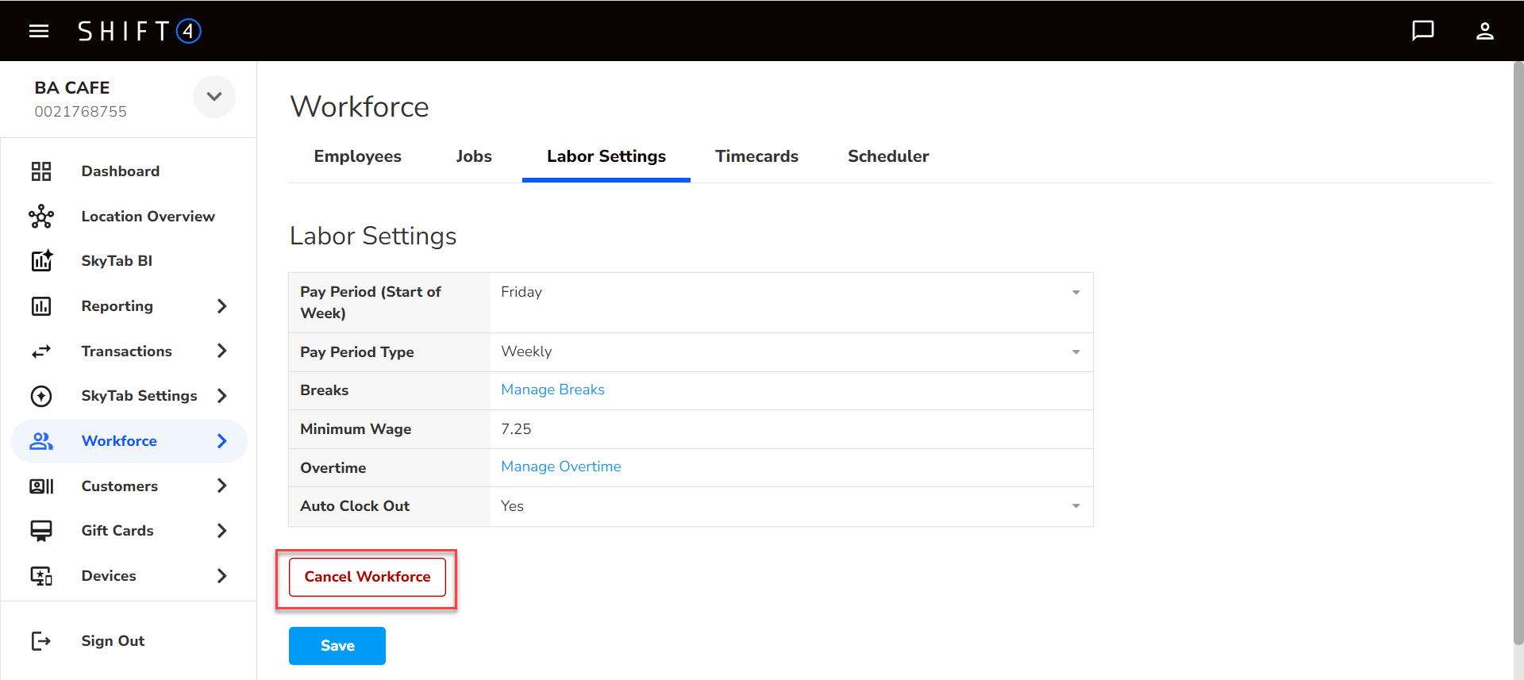Image resolution: width=1524 pixels, height=680 pixels.
Task: Click the Devices icon in sidebar
Action: [41, 576]
